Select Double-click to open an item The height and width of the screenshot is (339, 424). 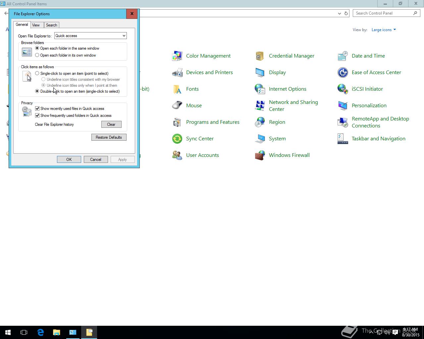37,91
